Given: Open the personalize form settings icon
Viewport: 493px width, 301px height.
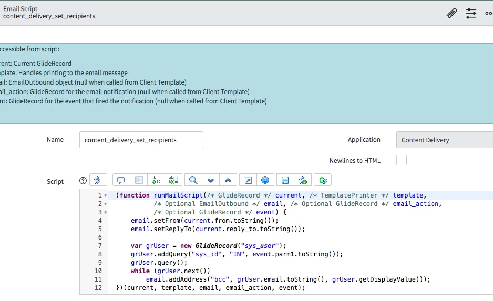Looking at the screenshot, I should pyautogui.click(x=471, y=13).
